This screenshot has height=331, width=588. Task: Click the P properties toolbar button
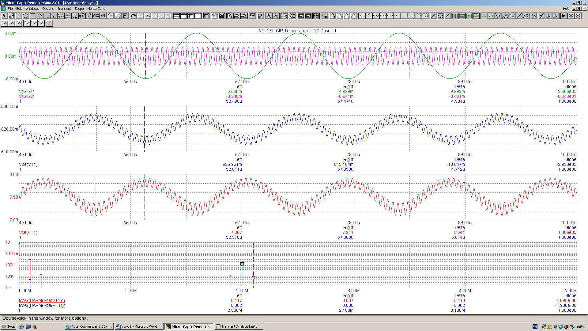260,16
